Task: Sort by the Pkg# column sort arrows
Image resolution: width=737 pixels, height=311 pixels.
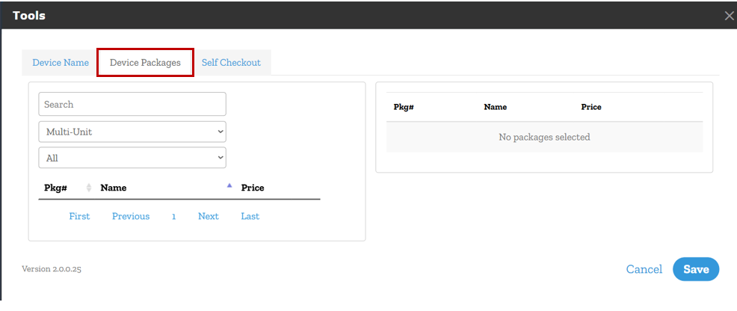Action: (x=89, y=188)
